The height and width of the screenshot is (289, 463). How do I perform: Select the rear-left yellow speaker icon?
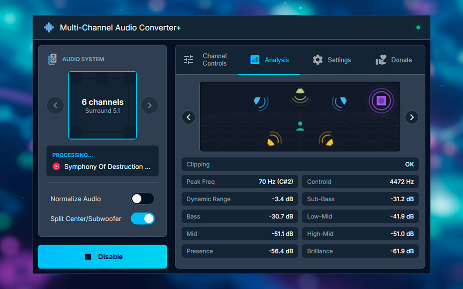[274, 139]
